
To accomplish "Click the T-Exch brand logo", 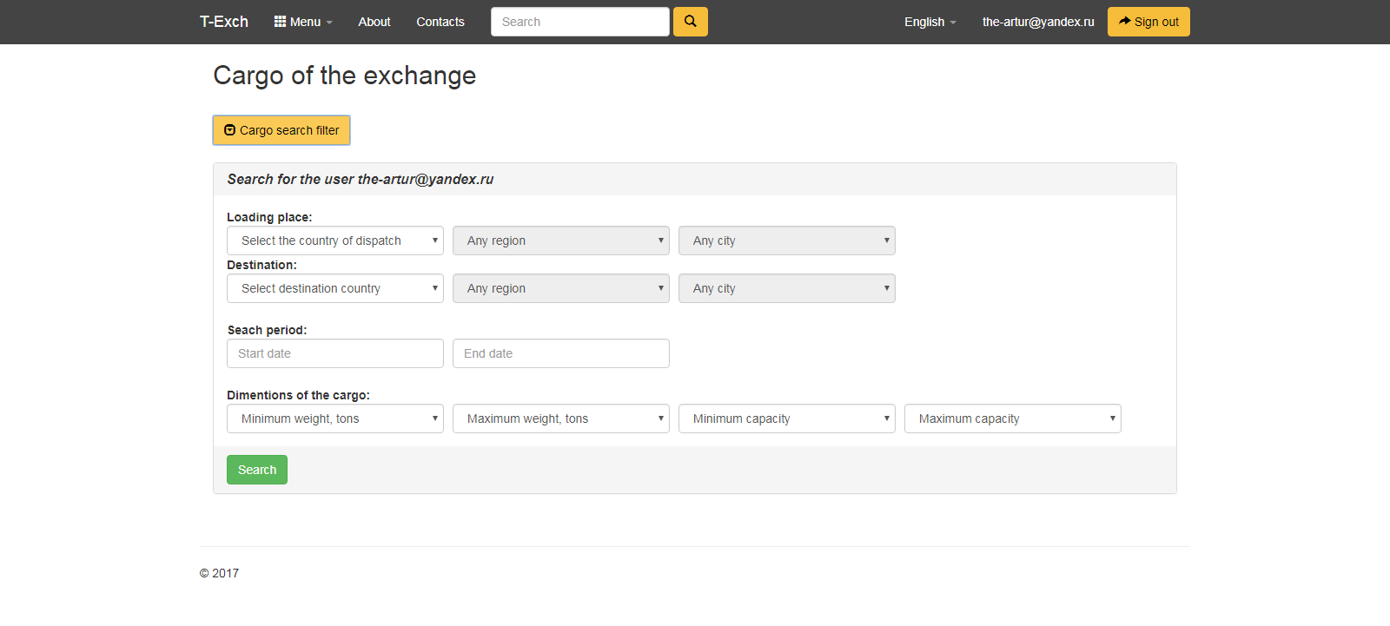I will (x=224, y=22).
